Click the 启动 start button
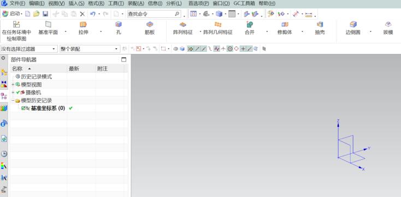The image size is (401, 197). [12, 14]
